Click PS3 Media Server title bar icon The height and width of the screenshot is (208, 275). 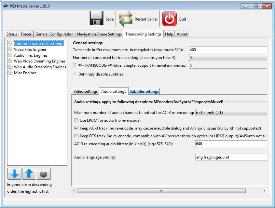[x=6, y=6]
